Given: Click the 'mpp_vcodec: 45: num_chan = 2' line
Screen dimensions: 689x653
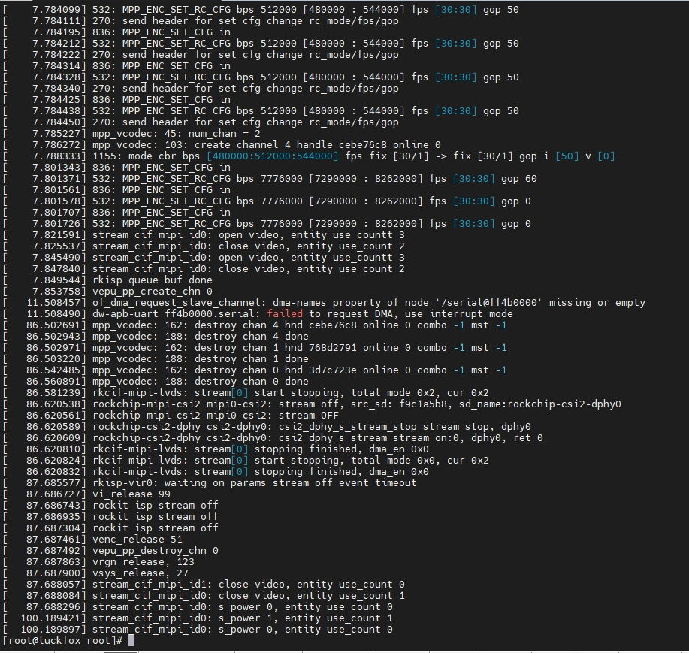Looking at the screenshot, I should (131, 134).
